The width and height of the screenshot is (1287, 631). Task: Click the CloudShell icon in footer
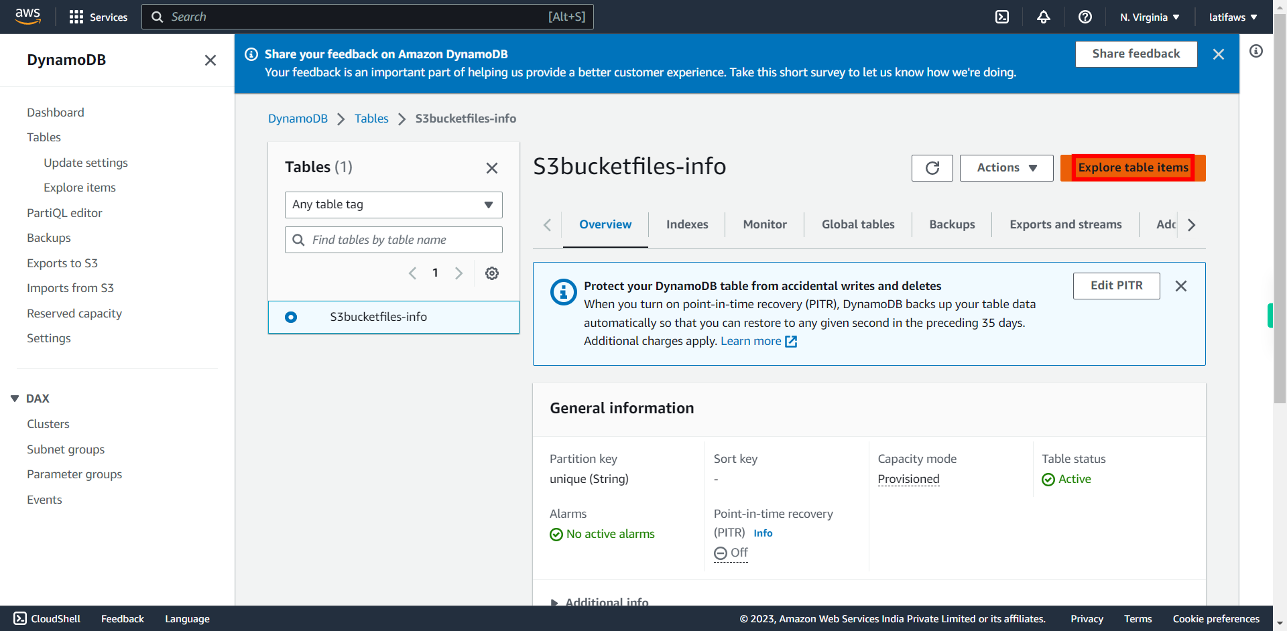click(x=20, y=618)
